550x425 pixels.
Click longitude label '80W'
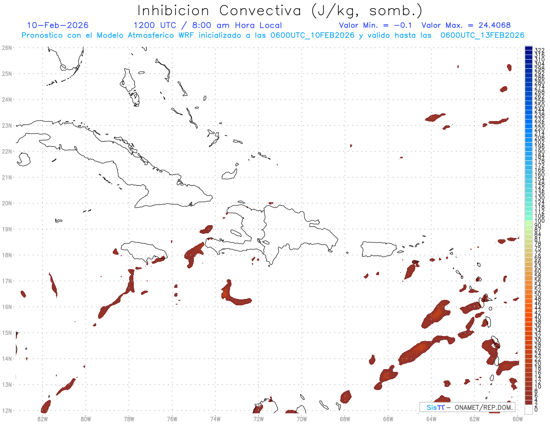(x=86, y=419)
